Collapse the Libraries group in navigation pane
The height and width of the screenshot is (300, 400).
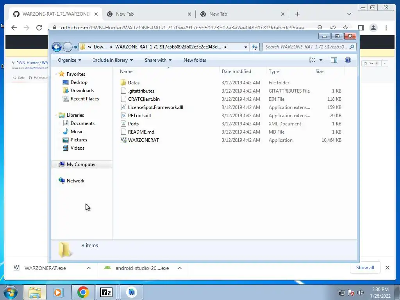tap(56, 115)
